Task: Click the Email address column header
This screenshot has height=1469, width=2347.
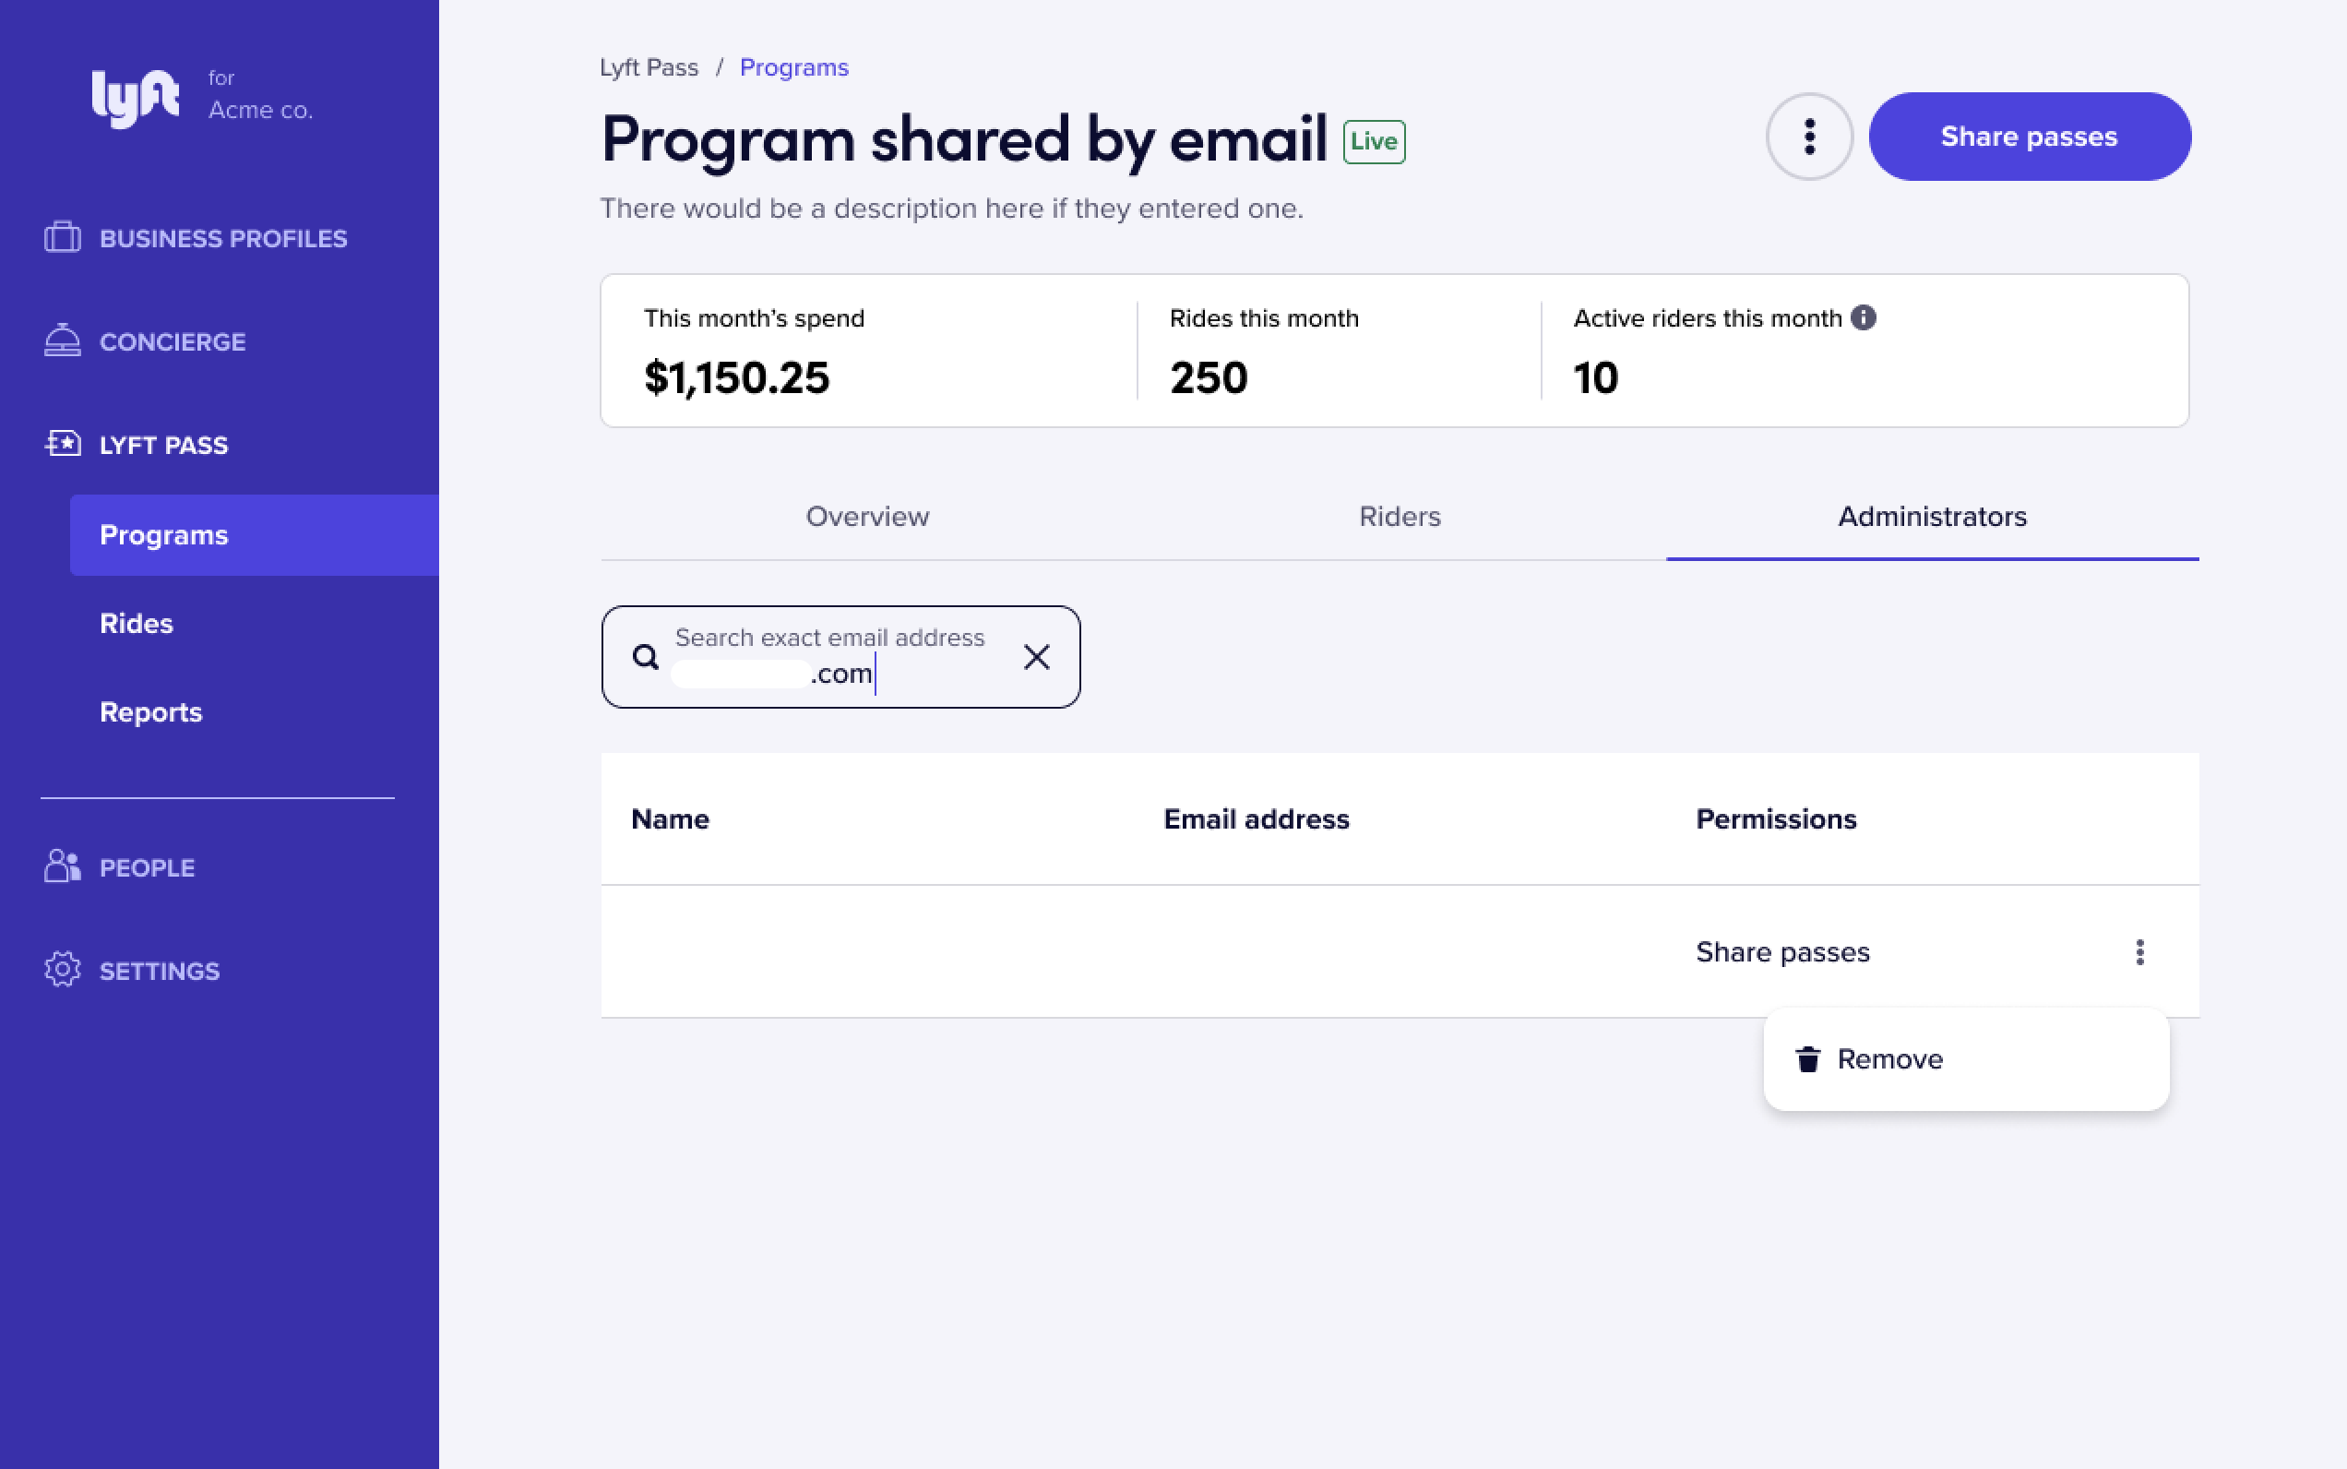Action: [1257, 819]
